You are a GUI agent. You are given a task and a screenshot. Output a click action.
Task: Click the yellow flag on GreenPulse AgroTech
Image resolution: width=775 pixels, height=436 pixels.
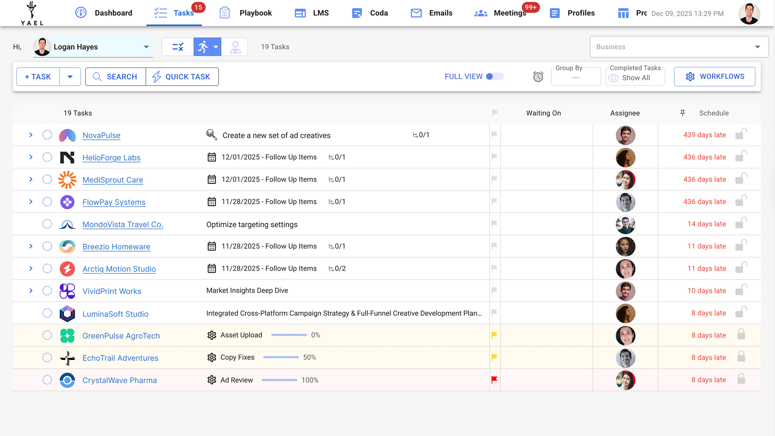click(494, 335)
